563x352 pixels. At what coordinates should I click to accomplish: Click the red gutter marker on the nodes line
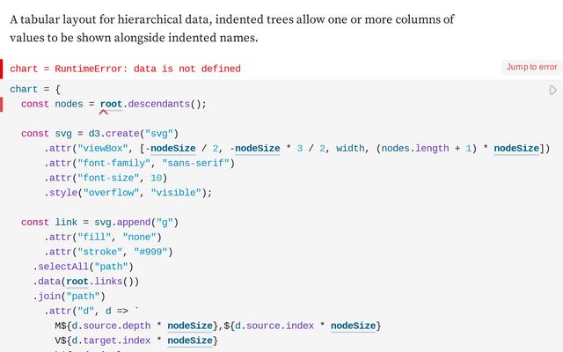coord(2,105)
